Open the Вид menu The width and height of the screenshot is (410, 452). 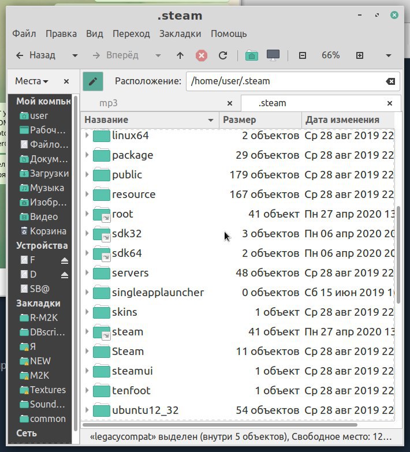[x=95, y=33]
